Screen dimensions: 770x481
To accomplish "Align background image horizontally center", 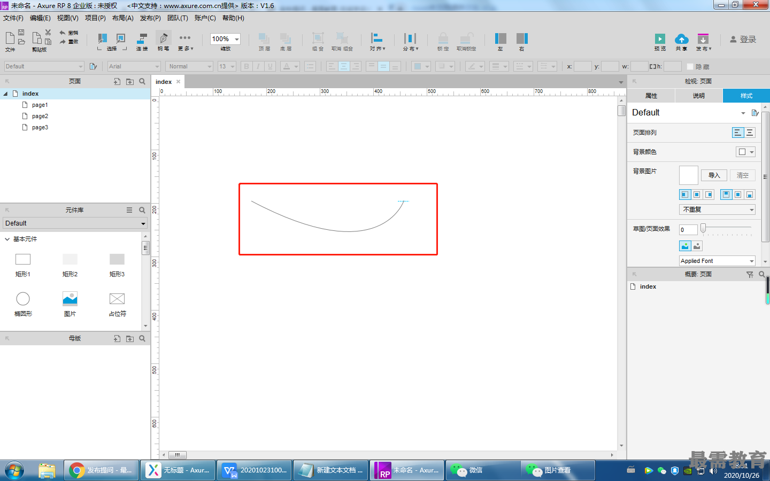I will click(x=697, y=195).
